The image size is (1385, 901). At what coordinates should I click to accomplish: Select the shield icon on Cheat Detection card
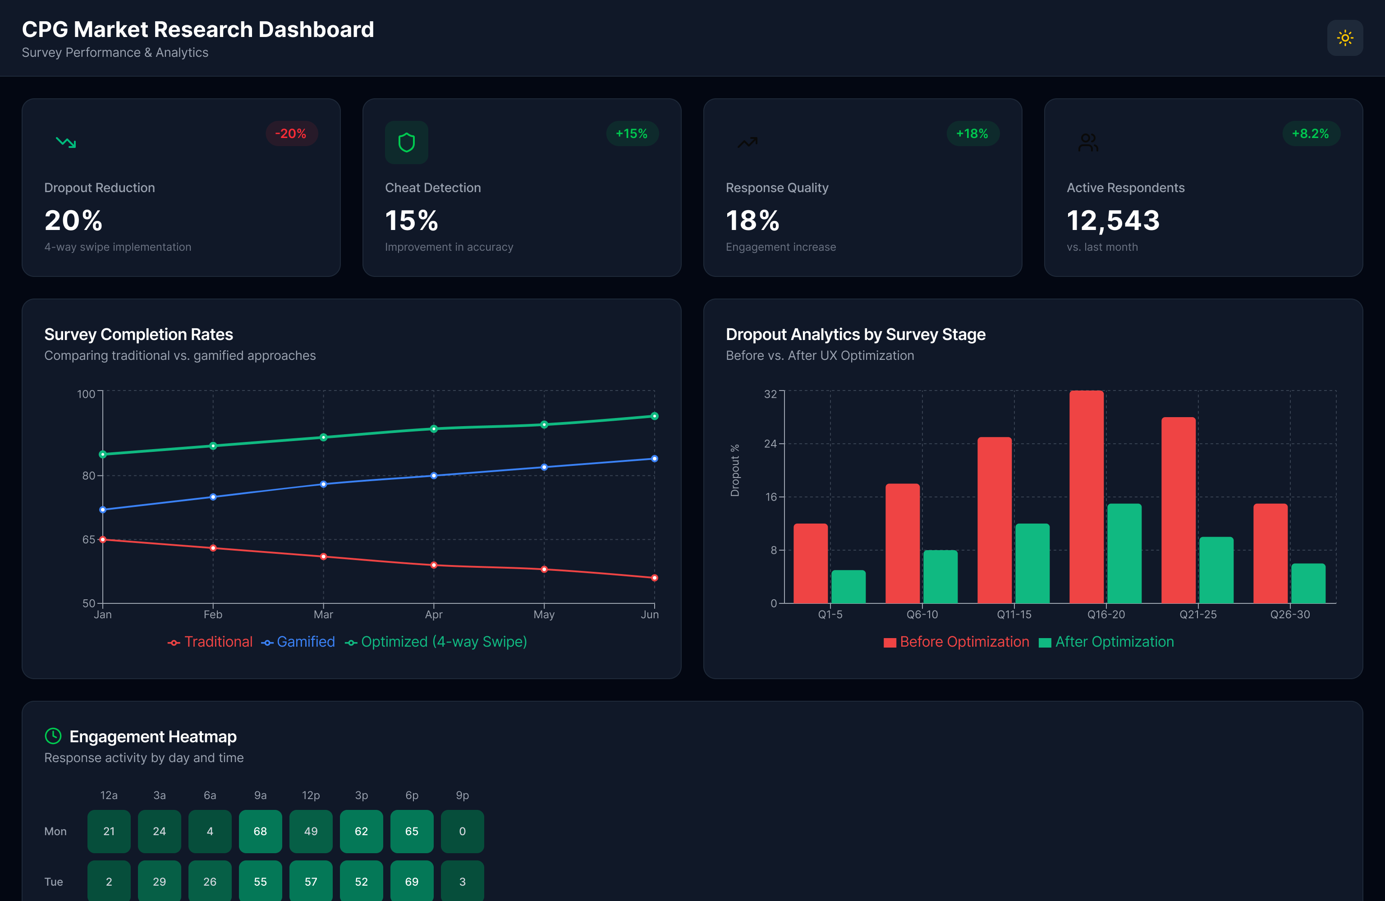click(406, 142)
